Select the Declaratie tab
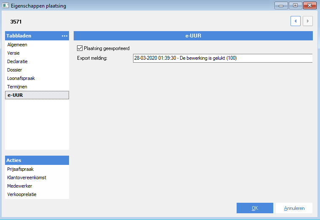 click(x=37, y=61)
